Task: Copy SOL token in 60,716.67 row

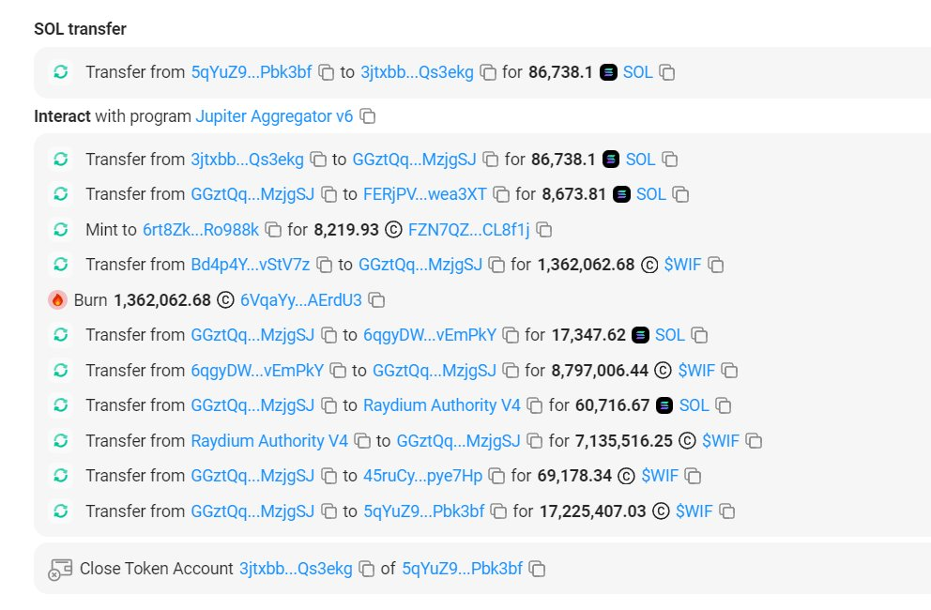Action: click(723, 405)
